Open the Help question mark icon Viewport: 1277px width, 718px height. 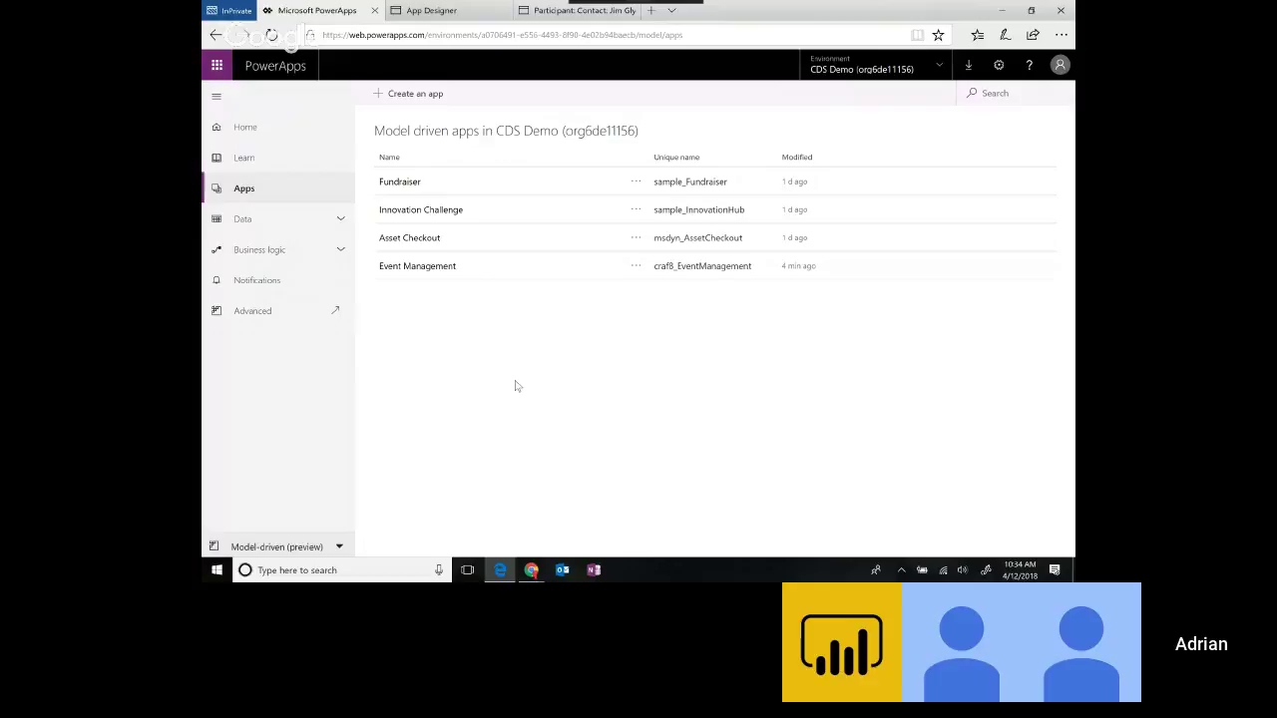click(x=1029, y=66)
